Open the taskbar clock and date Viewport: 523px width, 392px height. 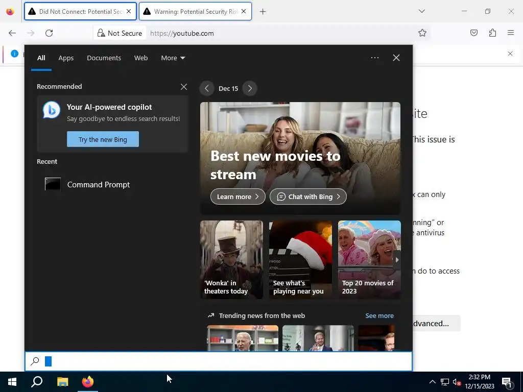pyautogui.click(x=480, y=382)
